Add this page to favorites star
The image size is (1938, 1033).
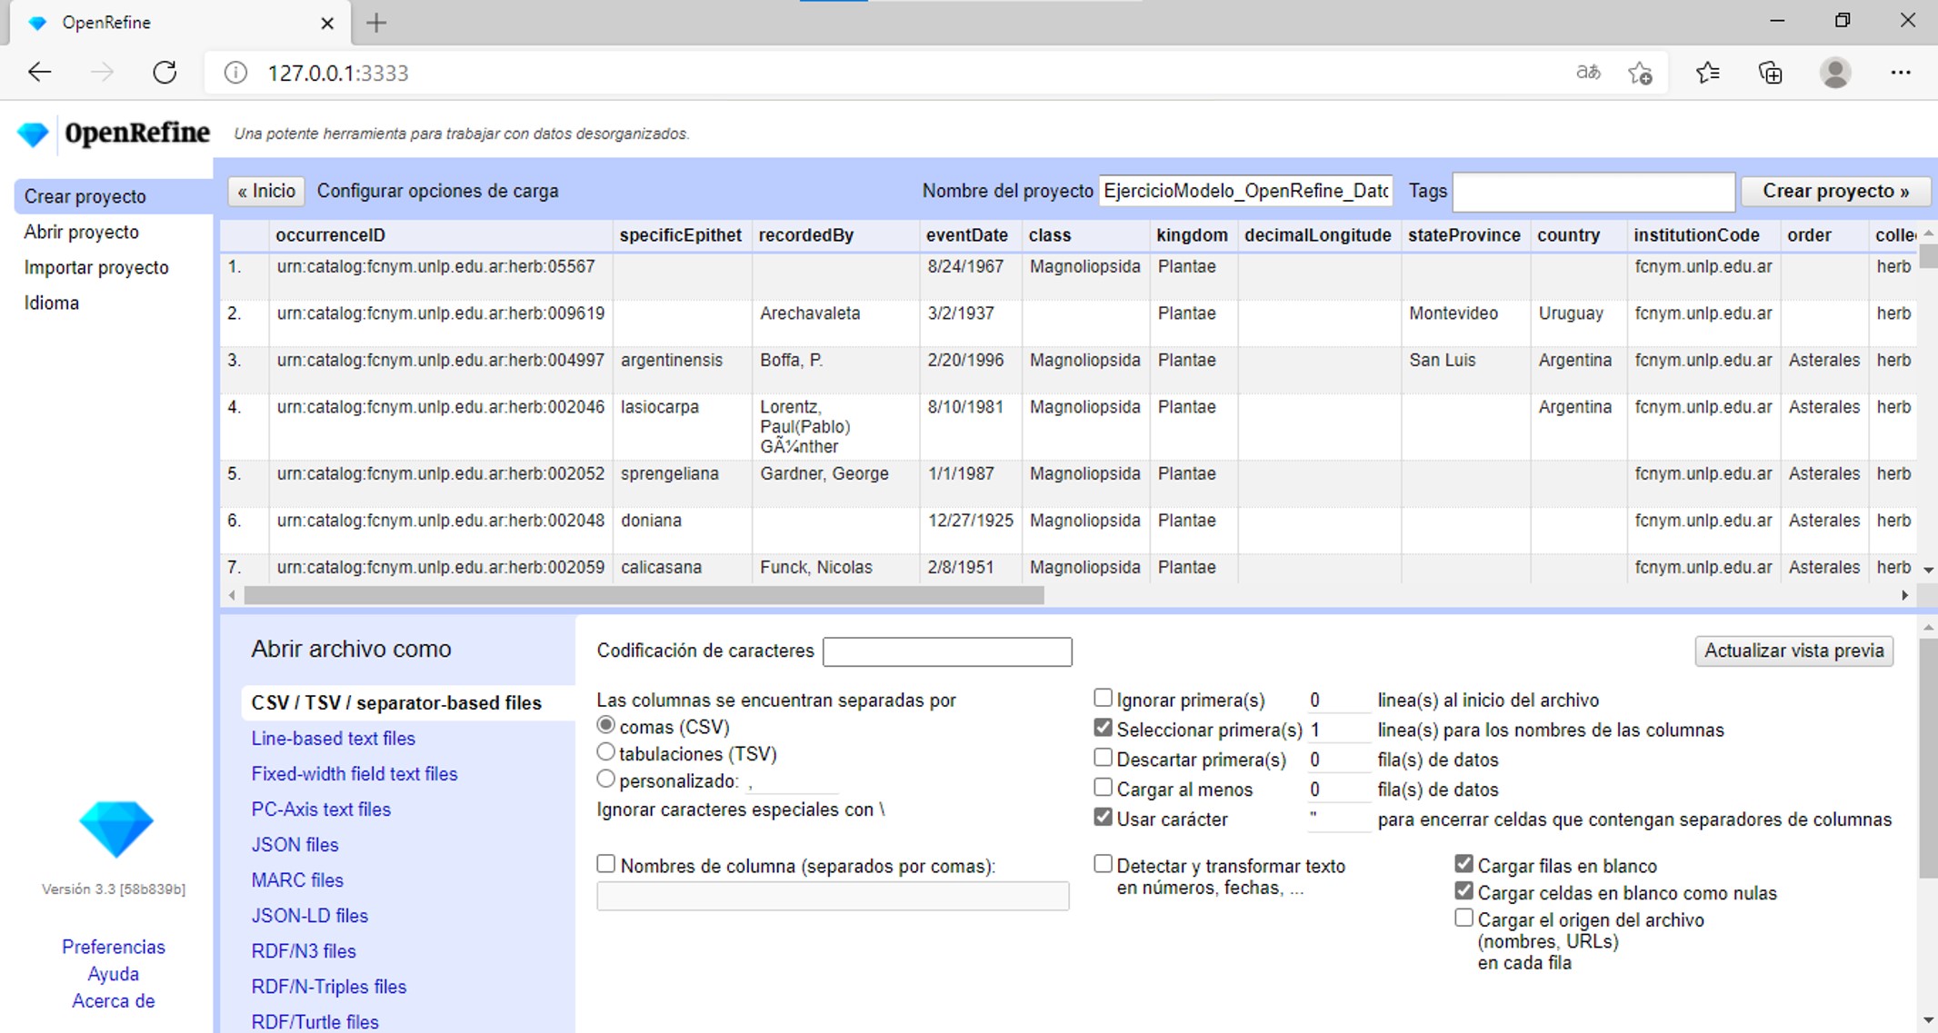(1641, 73)
